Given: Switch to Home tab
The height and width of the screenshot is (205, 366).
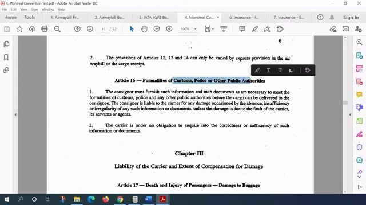Looking at the screenshot, I should [x=10, y=18].
